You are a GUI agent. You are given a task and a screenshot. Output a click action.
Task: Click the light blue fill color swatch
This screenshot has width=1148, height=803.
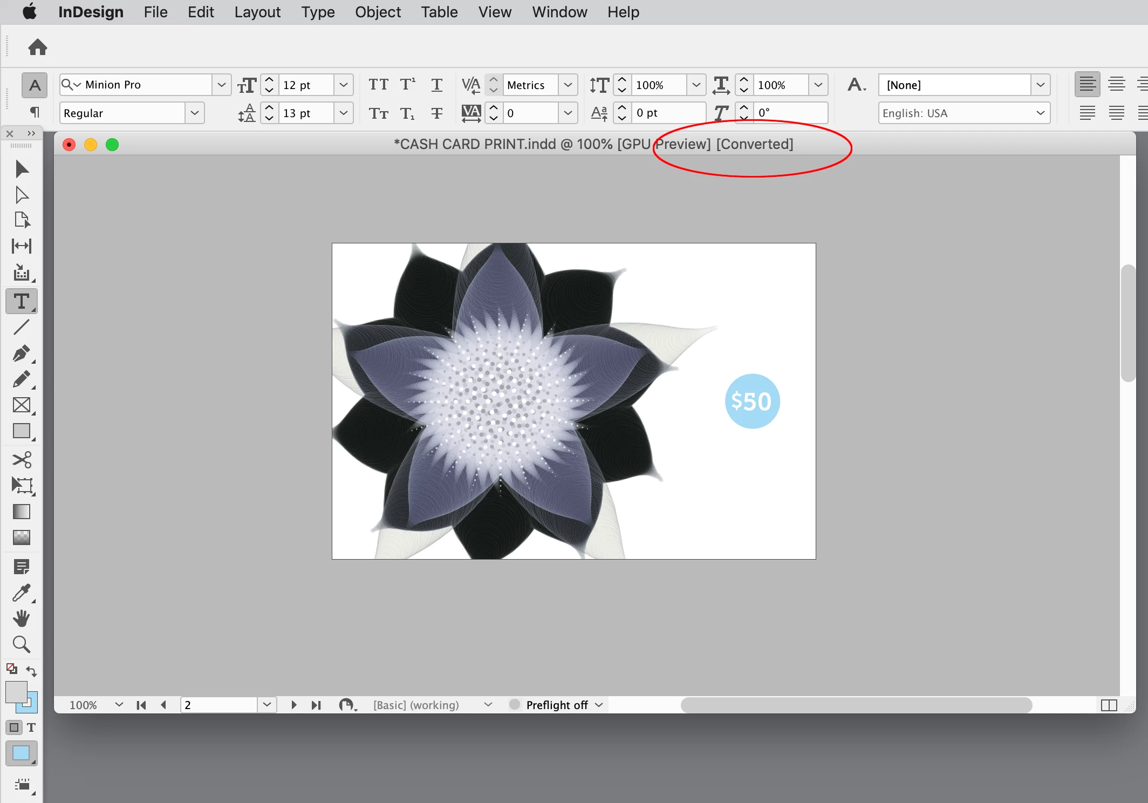21,753
